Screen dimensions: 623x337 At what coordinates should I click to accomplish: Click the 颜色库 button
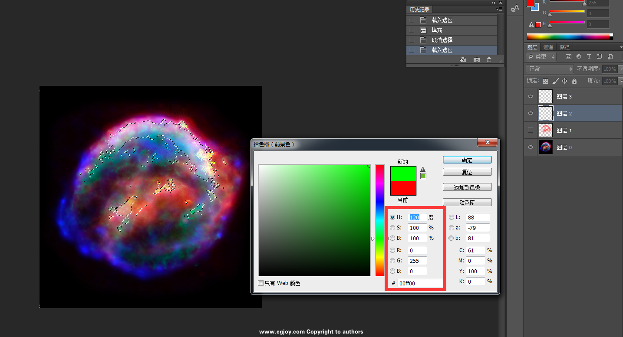(x=467, y=203)
